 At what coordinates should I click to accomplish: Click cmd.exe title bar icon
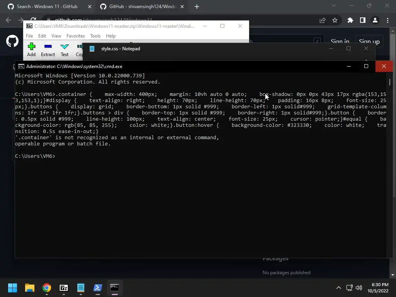tap(21, 67)
